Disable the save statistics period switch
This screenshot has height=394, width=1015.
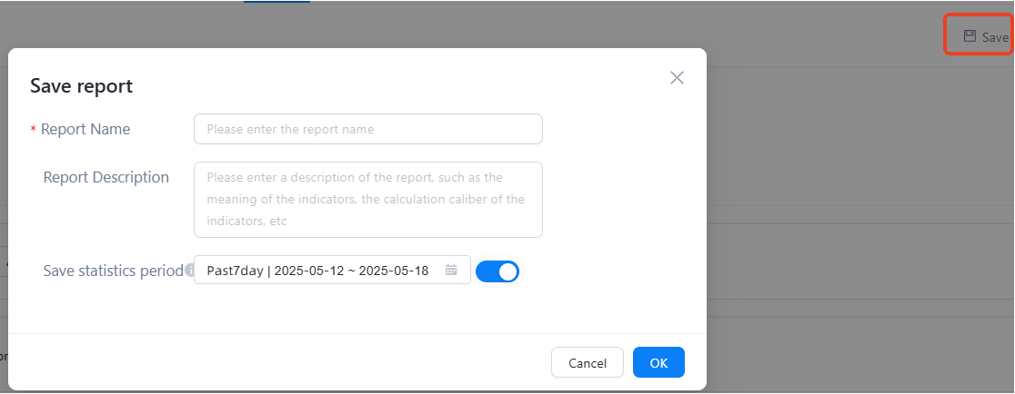point(497,271)
